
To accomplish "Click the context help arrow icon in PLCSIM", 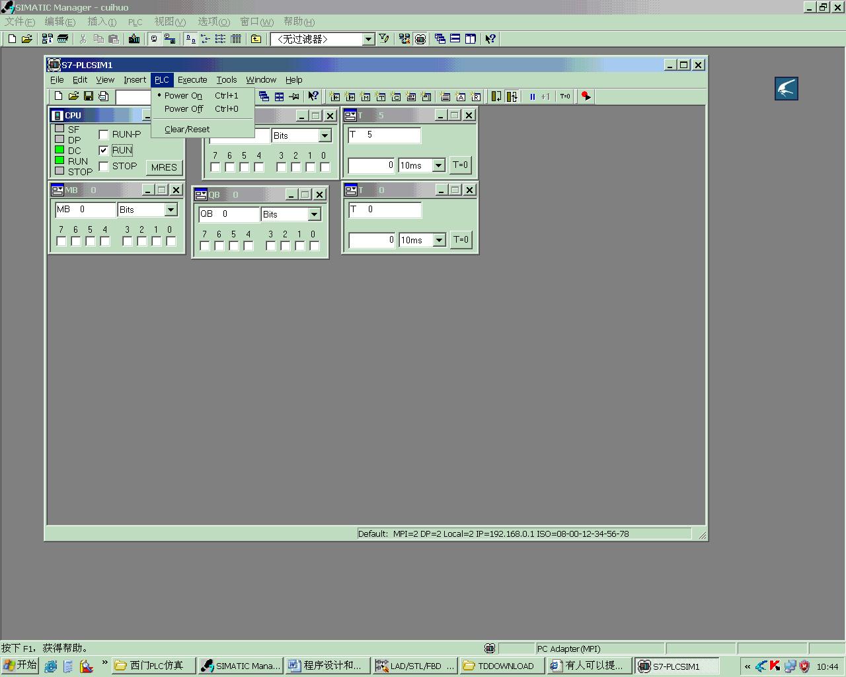I will pyautogui.click(x=313, y=97).
